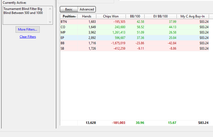Click the Clear Filters link
213x137 pixels.
pyautogui.click(x=28, y=37)
